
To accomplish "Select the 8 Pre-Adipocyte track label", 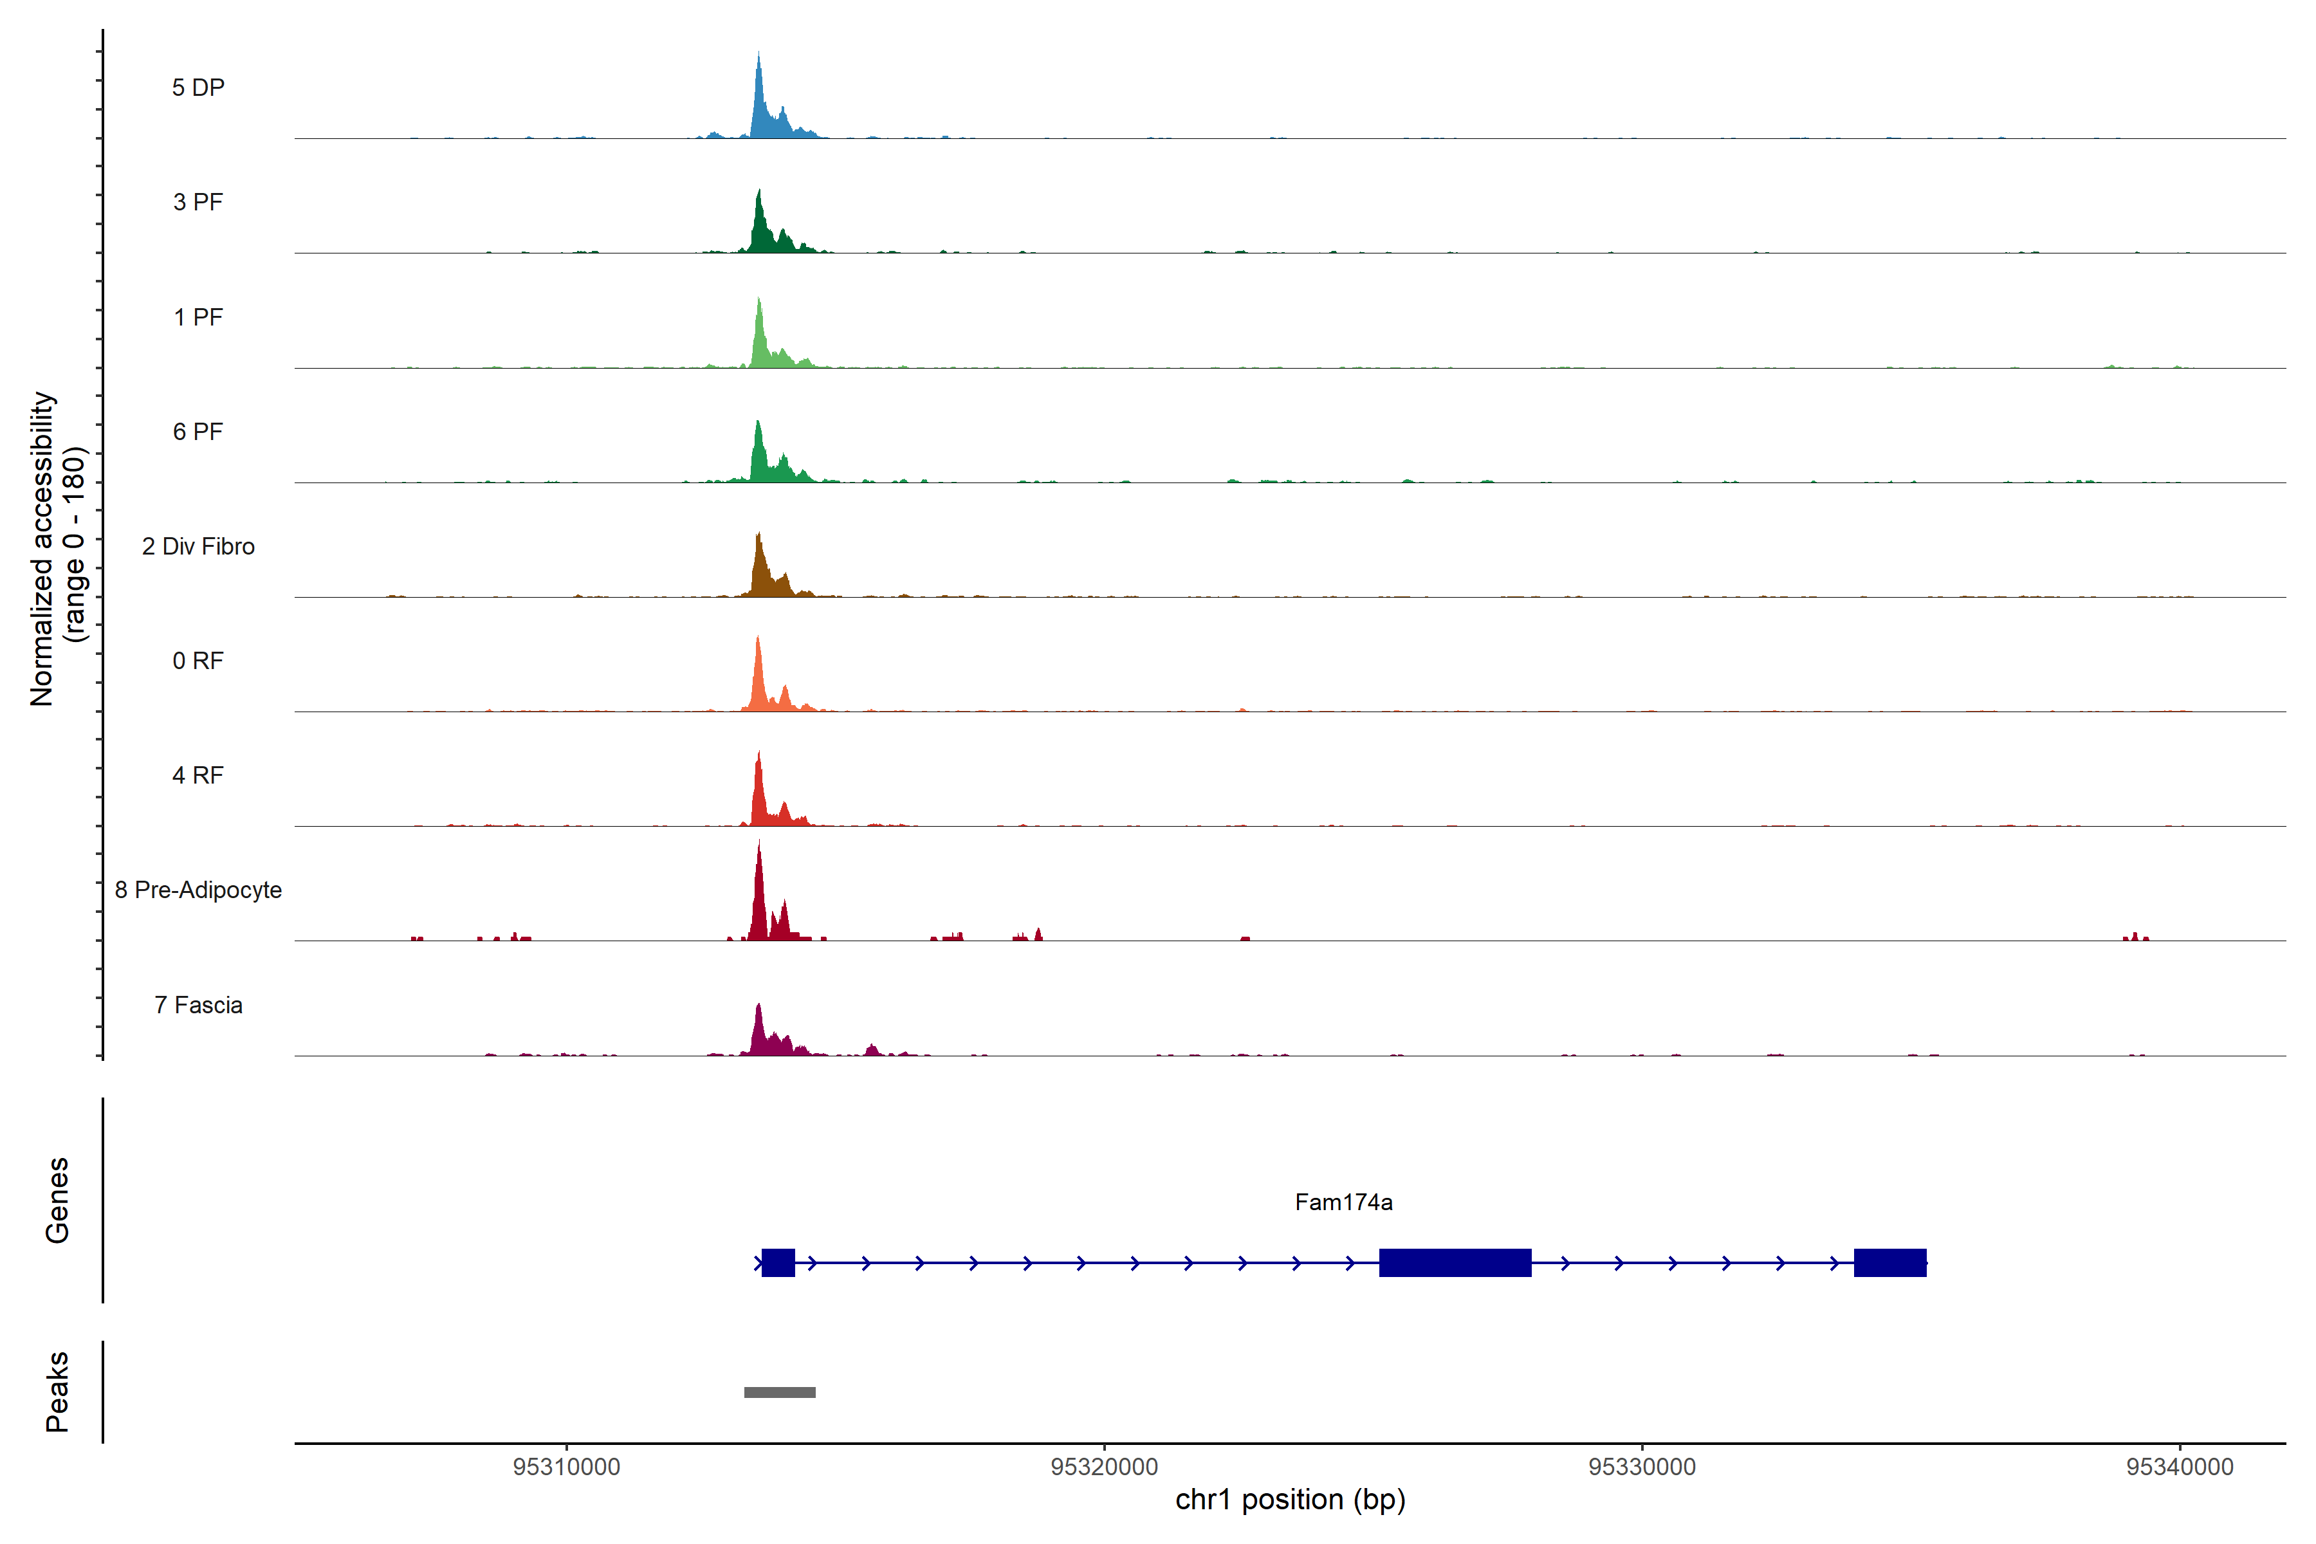I will (198, 890).
